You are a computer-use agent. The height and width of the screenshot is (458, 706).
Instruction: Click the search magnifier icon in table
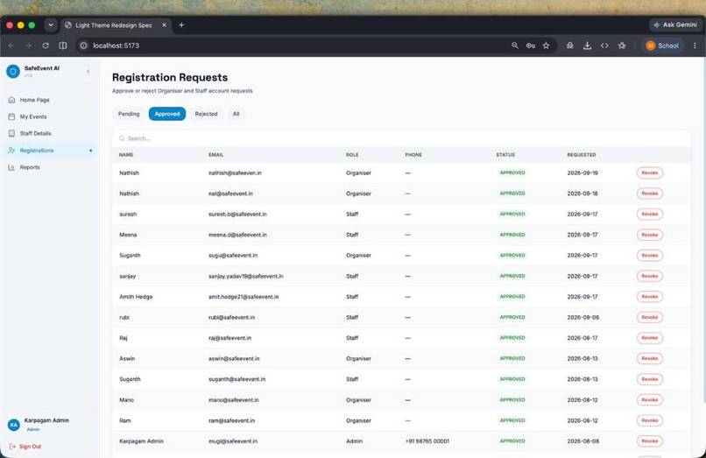[122, 138]
